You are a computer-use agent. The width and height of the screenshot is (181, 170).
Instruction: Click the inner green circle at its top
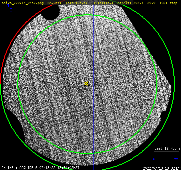(88, 15)
